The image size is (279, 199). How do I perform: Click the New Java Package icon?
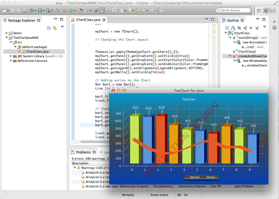pyautogui.click(x=65, y=10)
